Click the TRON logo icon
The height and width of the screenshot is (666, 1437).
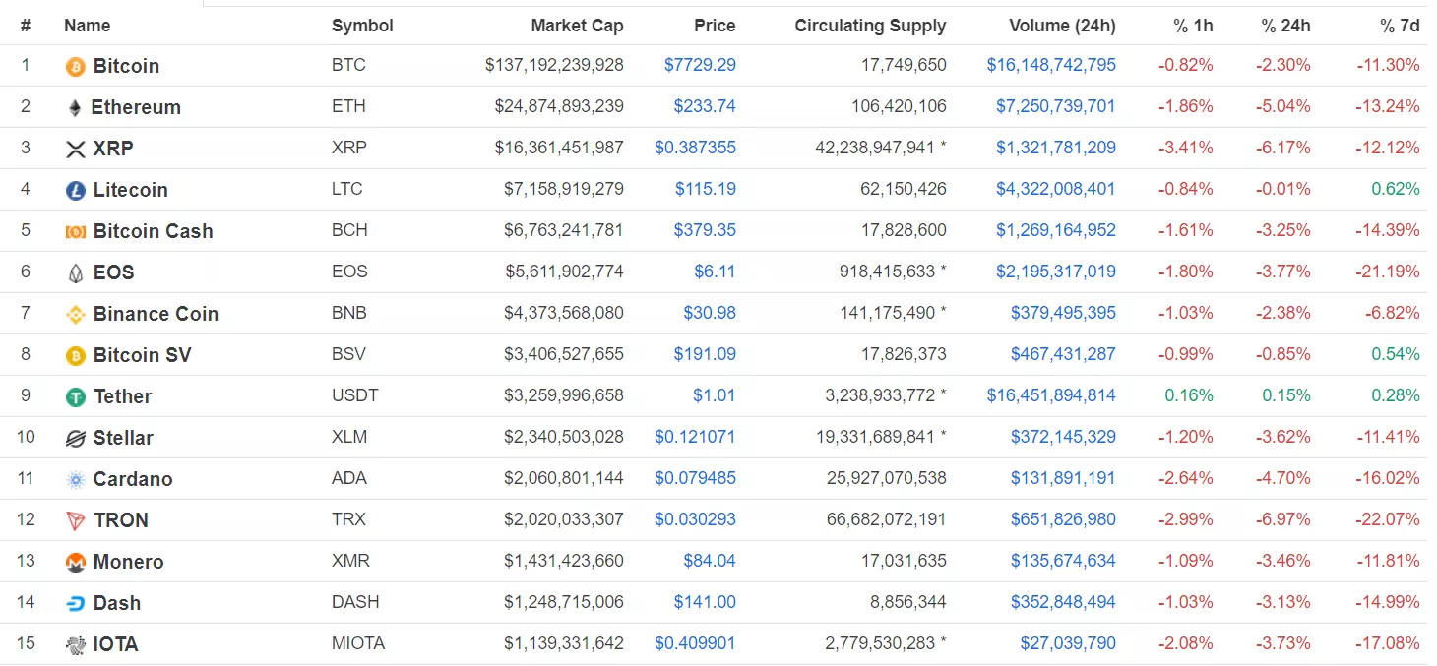coord(75,520)
